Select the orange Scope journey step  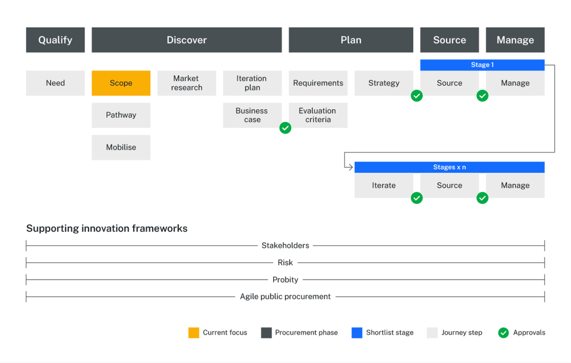point(121,83)
